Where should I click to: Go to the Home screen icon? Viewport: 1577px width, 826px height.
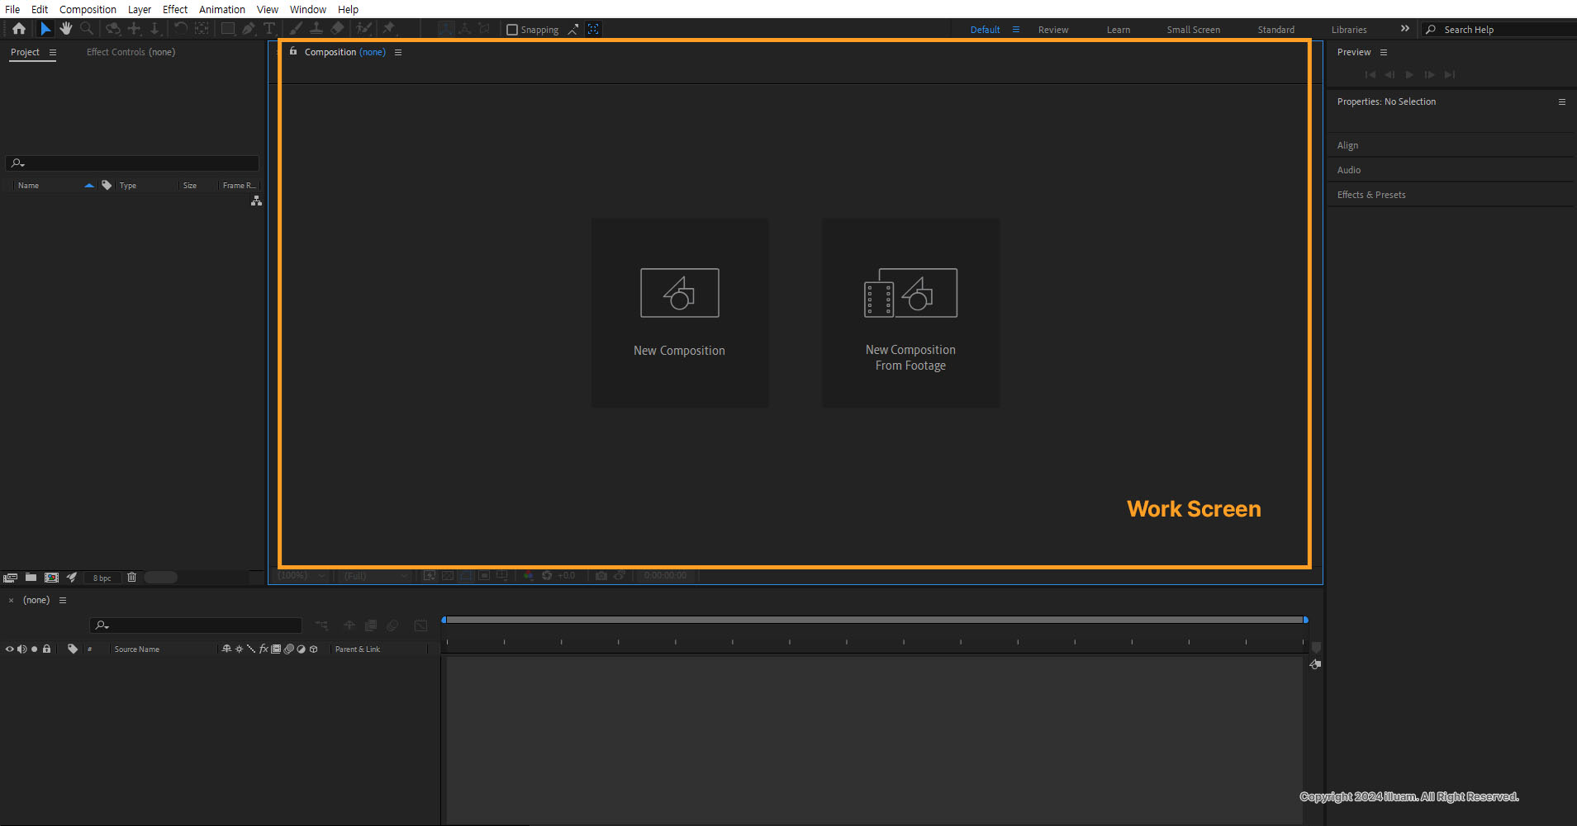tap(19, 29)
